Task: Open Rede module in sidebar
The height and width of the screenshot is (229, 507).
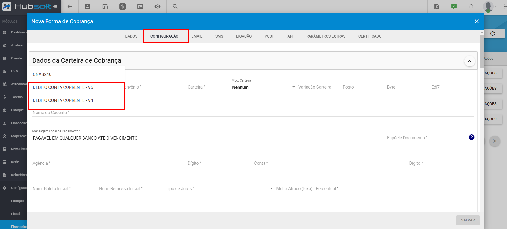Action: click(x=14, y=162)
